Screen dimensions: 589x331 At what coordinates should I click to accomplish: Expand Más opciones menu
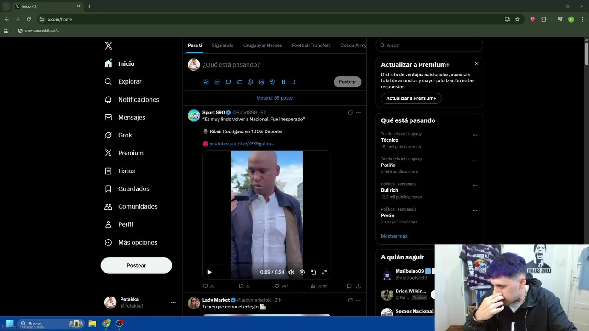click(131, 242)
